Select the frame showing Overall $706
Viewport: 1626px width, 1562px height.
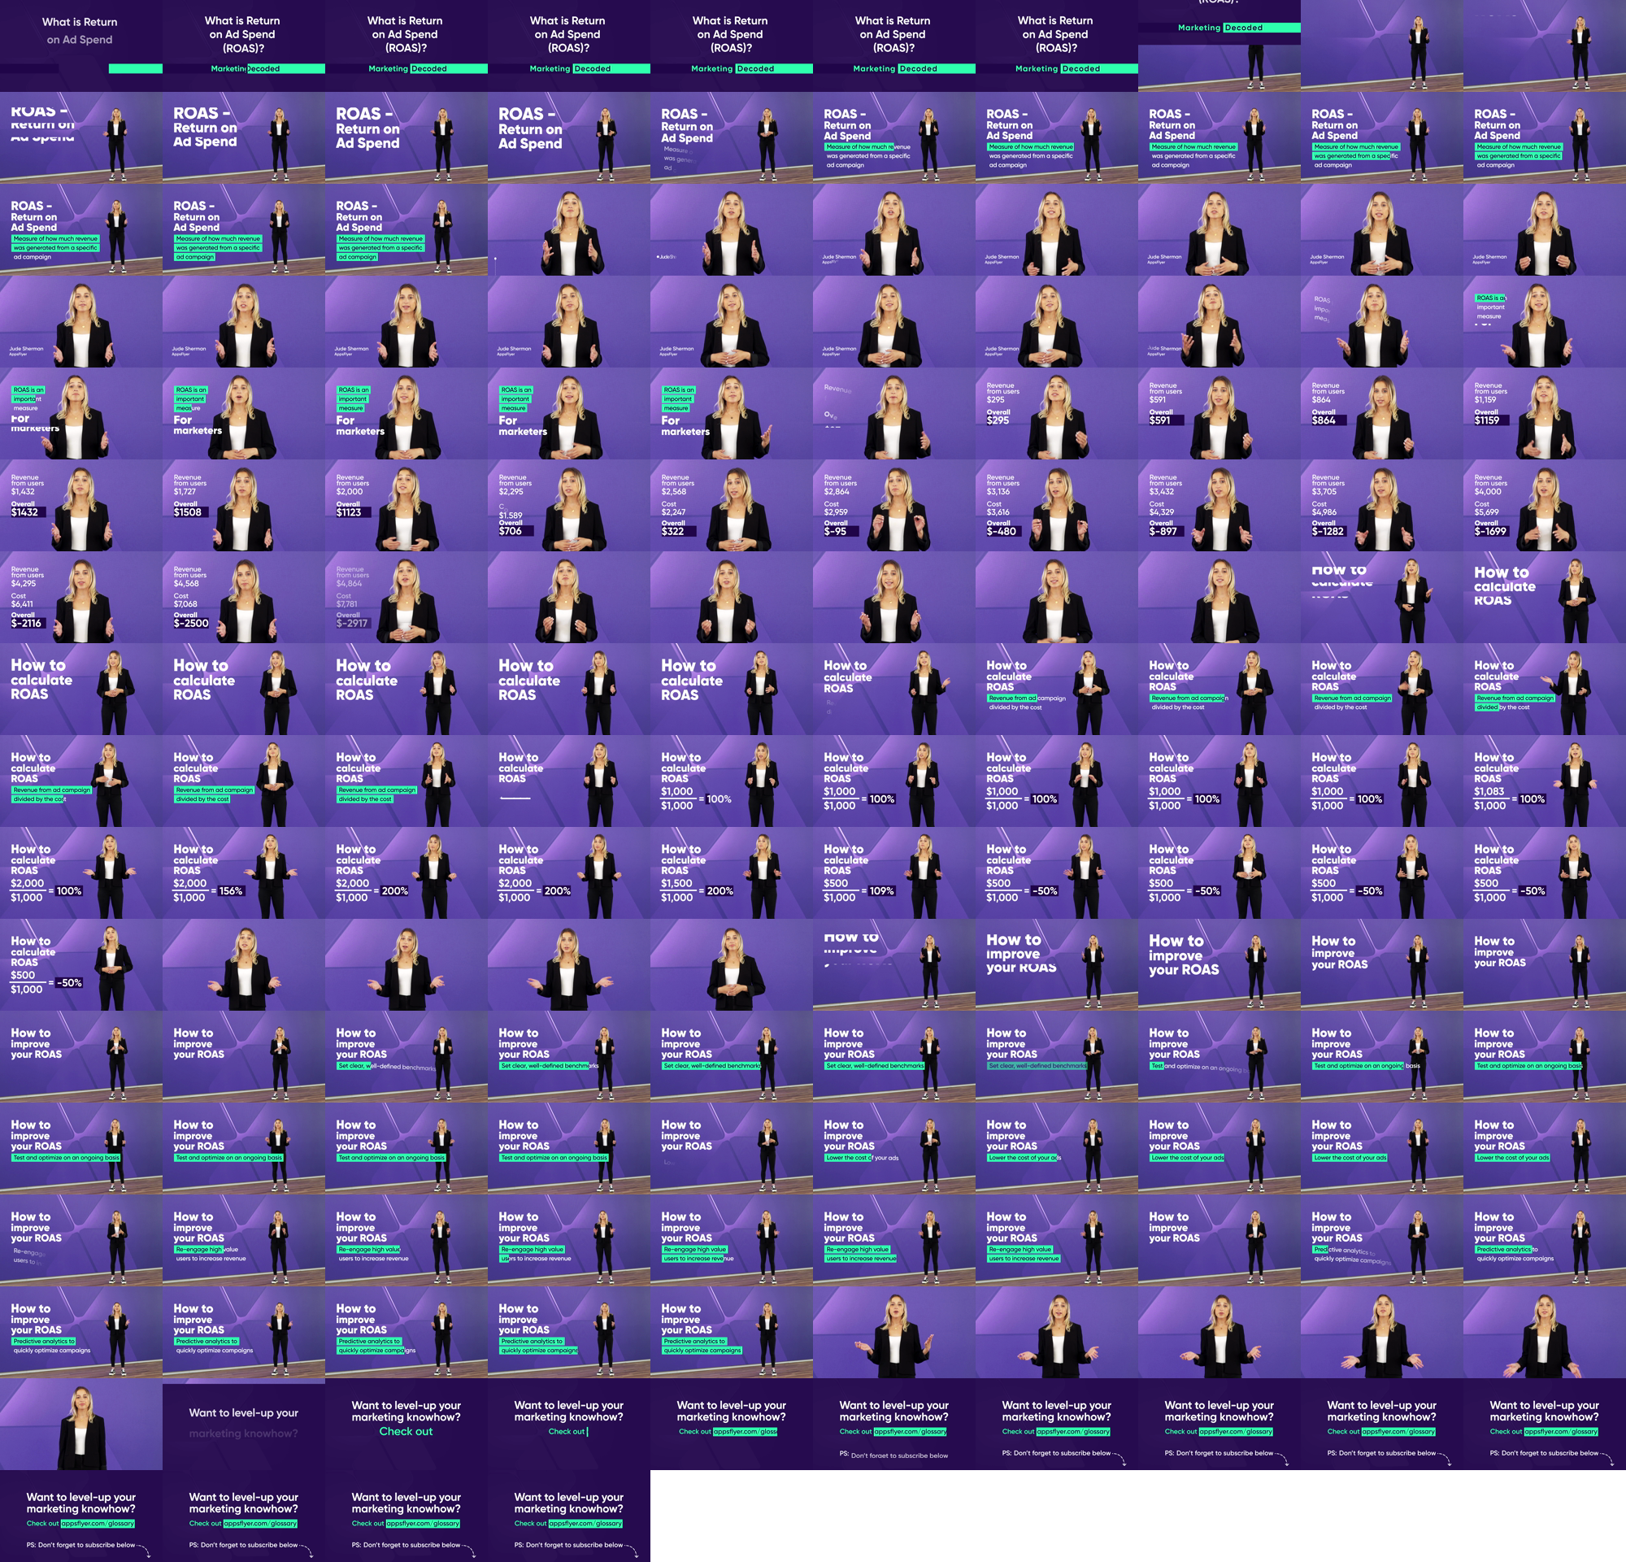coord(569,505)
